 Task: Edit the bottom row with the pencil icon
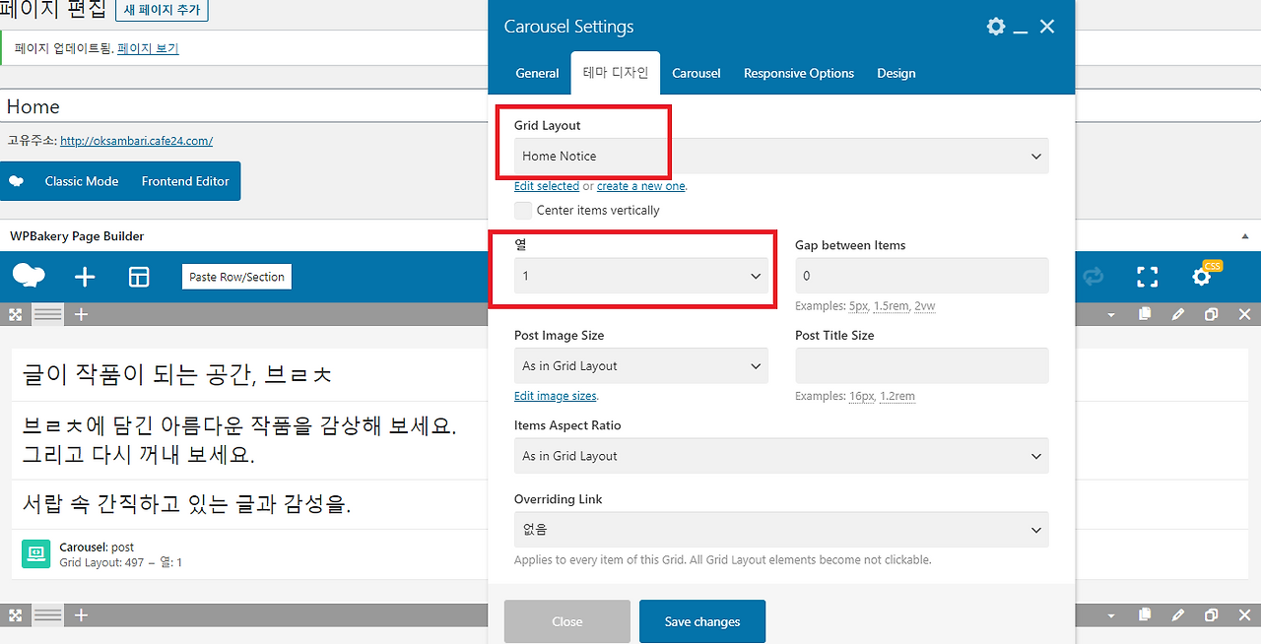tap(1177, 614)
